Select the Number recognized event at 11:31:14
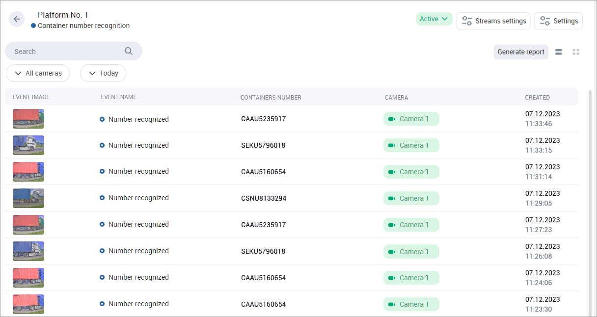 tap(138, 172)
